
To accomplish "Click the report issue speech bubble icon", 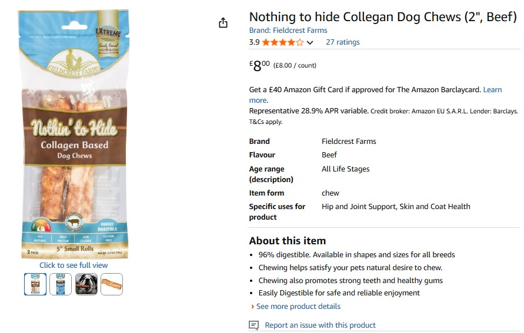I will click(254, 325).
